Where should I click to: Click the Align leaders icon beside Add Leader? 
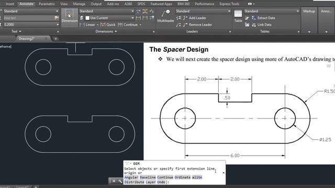(178, 18)
